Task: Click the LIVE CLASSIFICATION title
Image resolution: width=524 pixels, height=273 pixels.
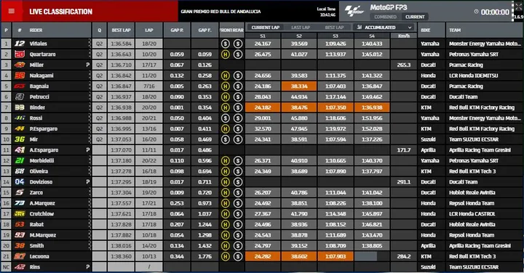Action: point(61,12)
